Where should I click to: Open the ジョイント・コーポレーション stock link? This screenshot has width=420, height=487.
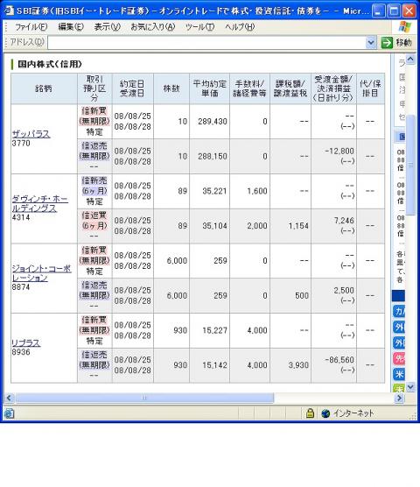tap(42, 273)
